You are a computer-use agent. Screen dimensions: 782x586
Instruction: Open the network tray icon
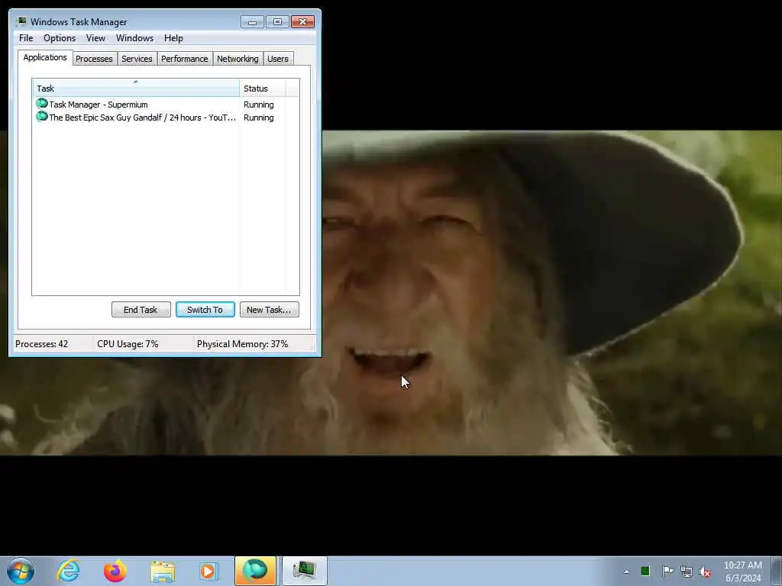tap(687, 571)
